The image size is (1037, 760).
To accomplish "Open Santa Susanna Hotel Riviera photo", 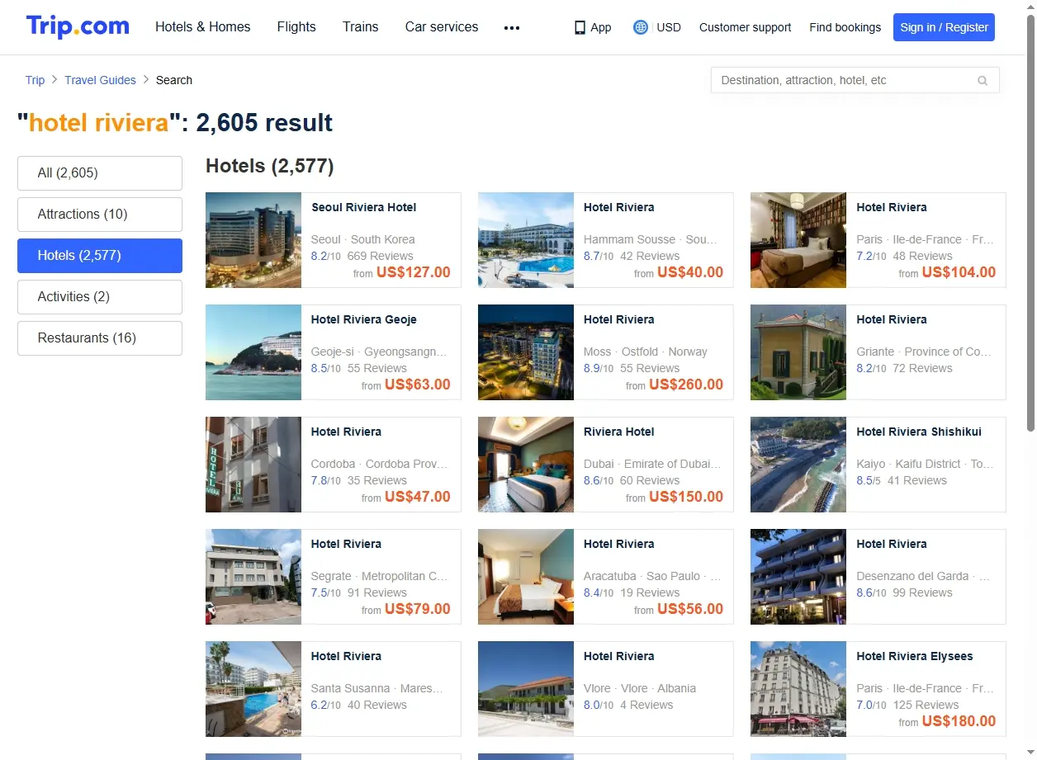I will (253, 689).
